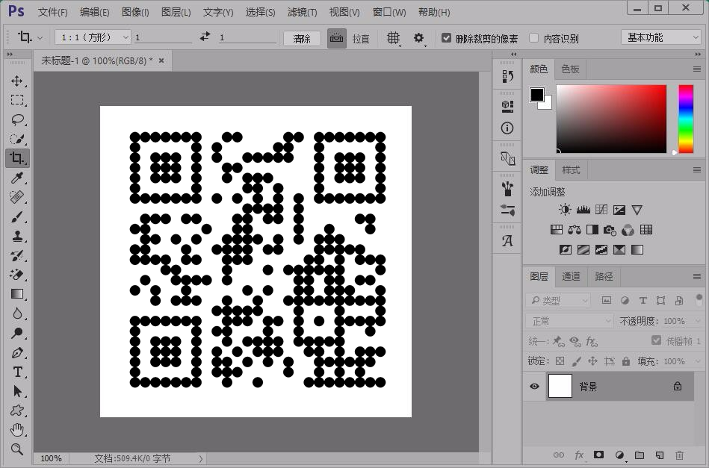Swap width and height crop values

(205, 37)
